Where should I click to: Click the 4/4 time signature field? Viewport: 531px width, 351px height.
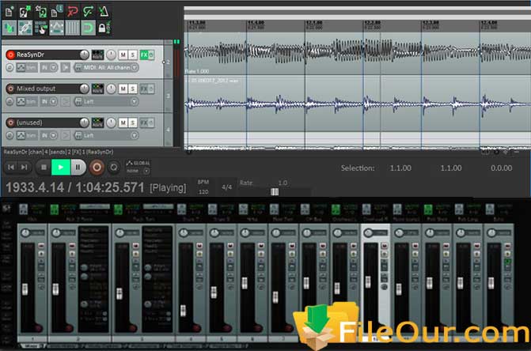coord(226,187)
